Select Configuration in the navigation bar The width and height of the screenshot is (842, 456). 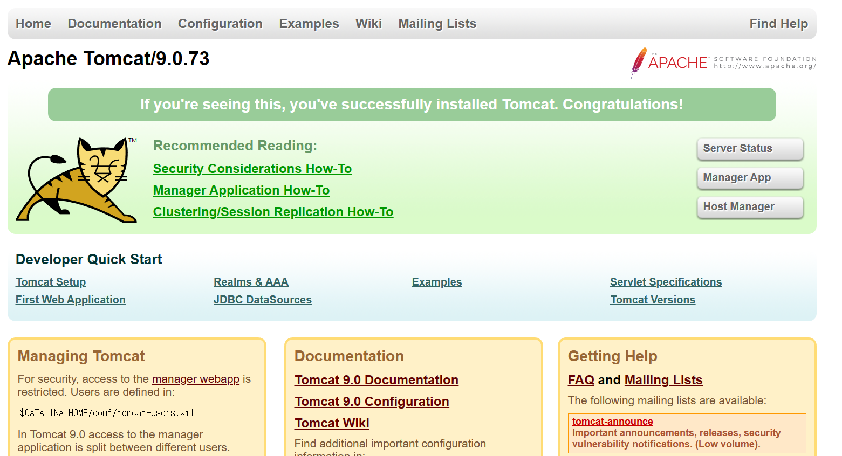pyautogui.click(x=220, y=24)
